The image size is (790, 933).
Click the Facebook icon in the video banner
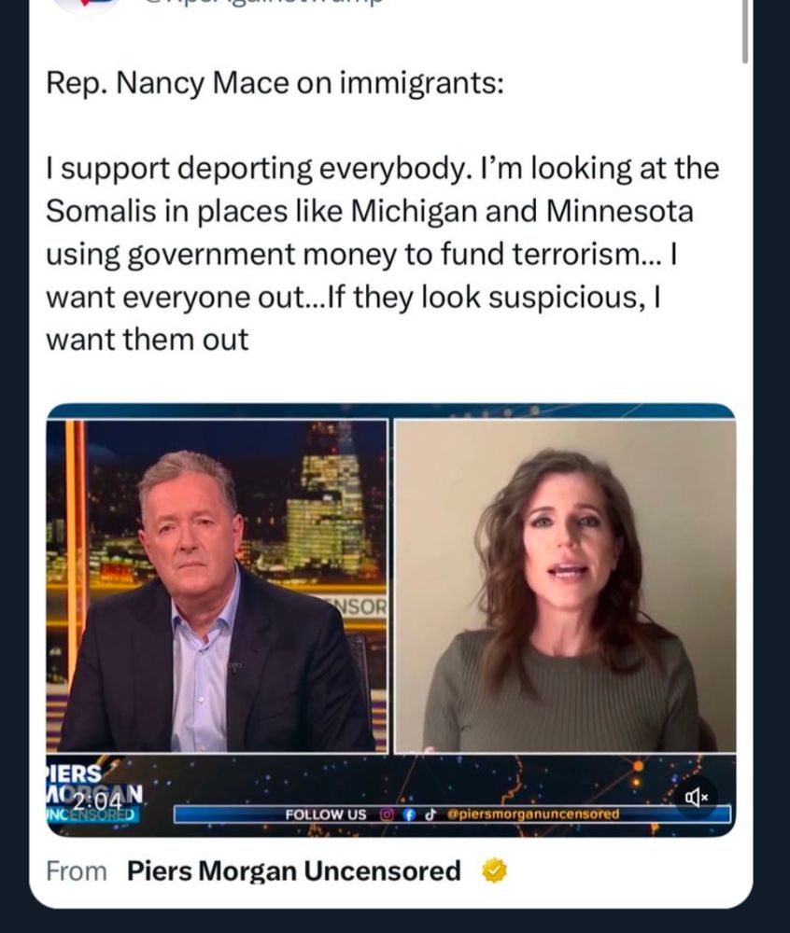(408, 814)
